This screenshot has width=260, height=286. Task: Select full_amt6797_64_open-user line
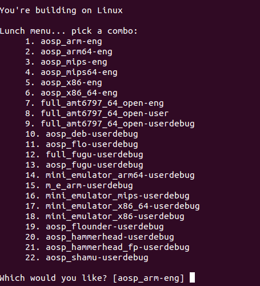pos(105,114)
